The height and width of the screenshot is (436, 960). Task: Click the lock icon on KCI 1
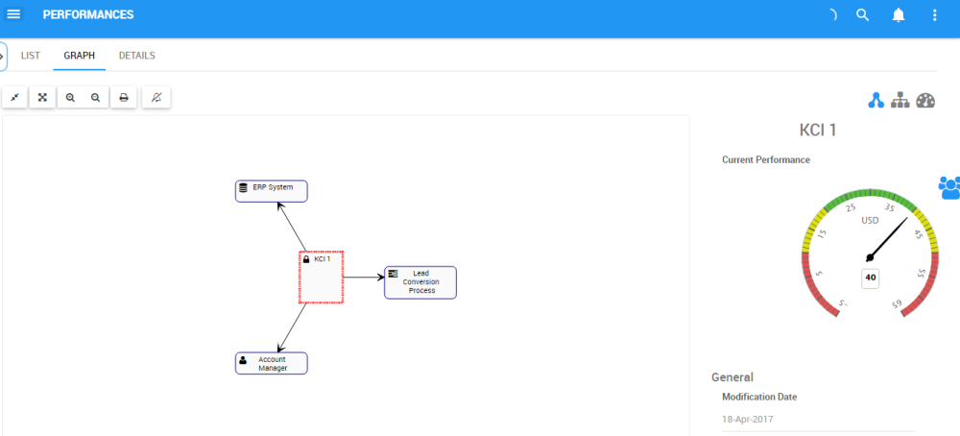pyautogui.click(x=306, y=259)
